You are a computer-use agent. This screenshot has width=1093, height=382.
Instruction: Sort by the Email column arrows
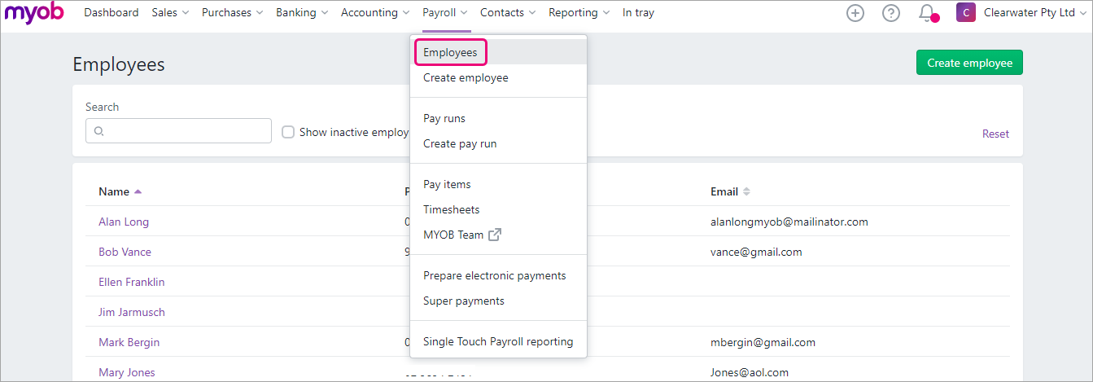[x=746, y=191]
